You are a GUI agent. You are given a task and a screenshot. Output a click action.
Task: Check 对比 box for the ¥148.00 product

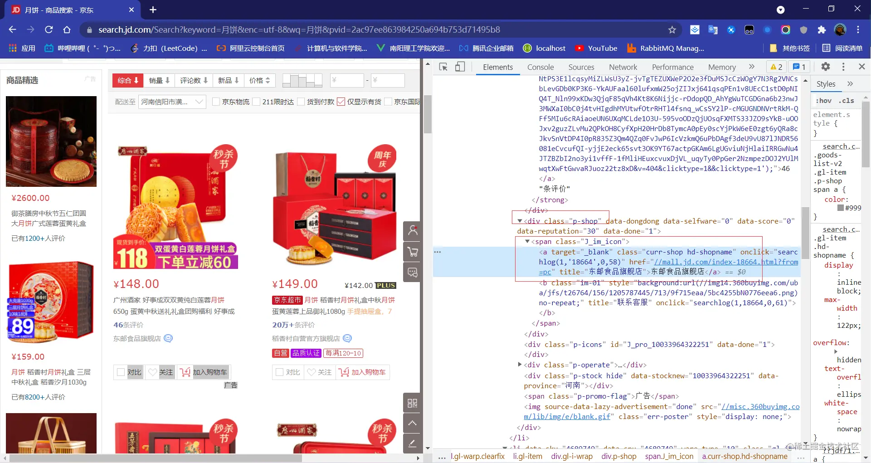[121, 372]
